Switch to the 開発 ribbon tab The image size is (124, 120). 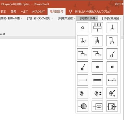point(13,11)
